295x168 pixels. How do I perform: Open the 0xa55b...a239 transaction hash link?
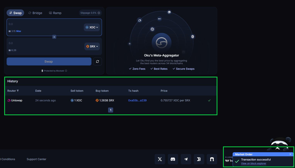137,100
